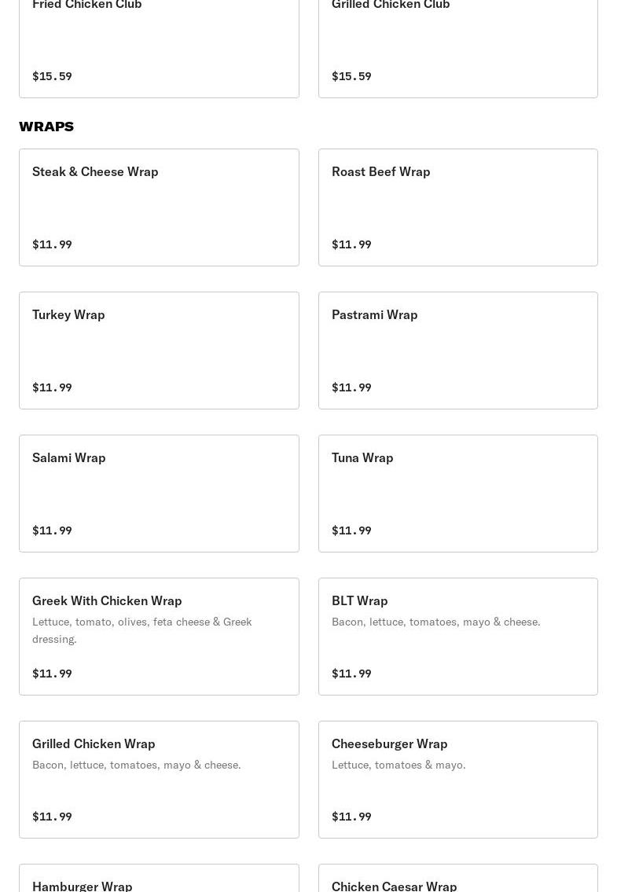Click the Greek With Chicken Wrap title

(107, 600)
